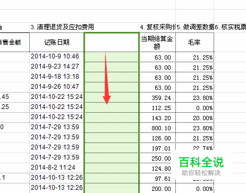Select the settlement amount 143.20
The height and width of the screenshot is (193, 246).
[157, 118]
